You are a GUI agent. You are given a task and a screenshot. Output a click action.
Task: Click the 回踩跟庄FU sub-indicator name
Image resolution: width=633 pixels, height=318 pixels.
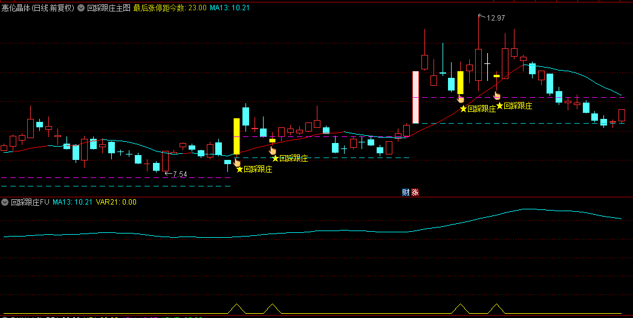tap(30, 202)
